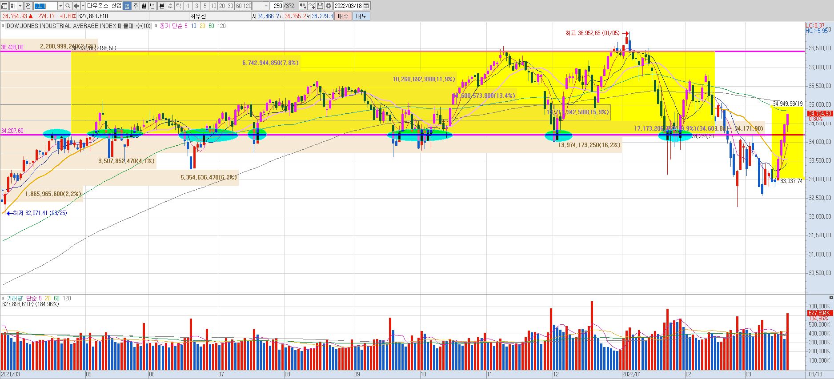Toggle the square marker beside 거래량 legend
The height and width of the screenshot is (379, 834).
tap(3, 298)
